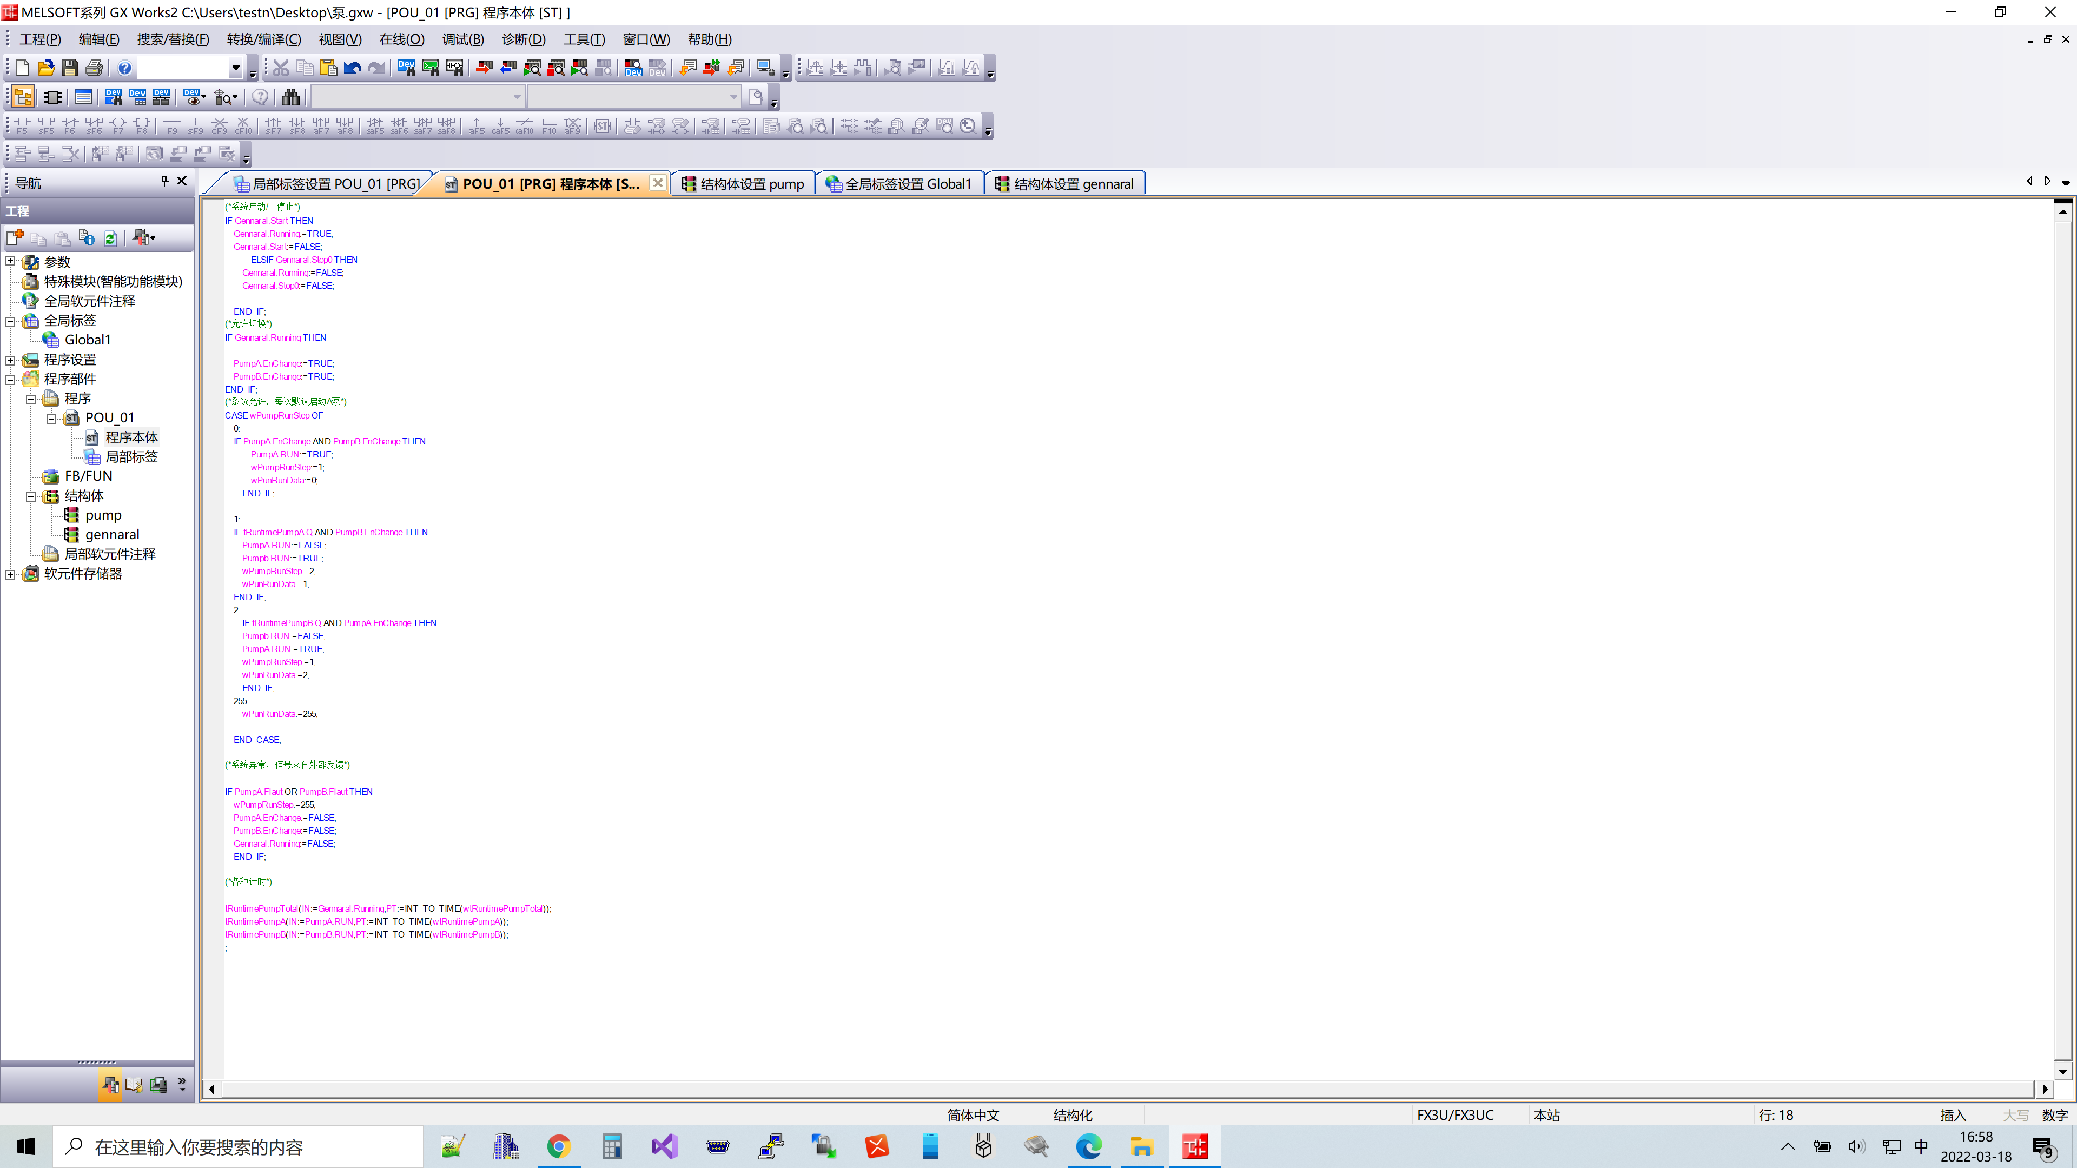
Task: Click the Print icon in toolbar
Action: tap(94, 68)
